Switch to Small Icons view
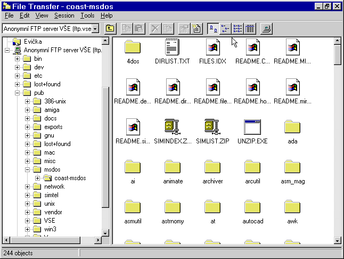This screenshot has width=344, height=259. 225,29
